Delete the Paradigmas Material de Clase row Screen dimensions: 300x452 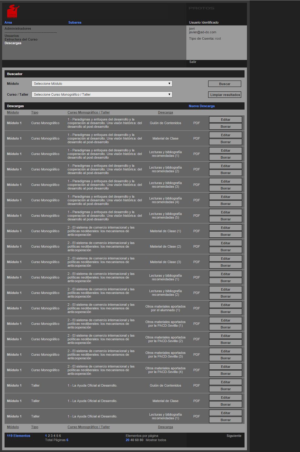pos(225,142)
